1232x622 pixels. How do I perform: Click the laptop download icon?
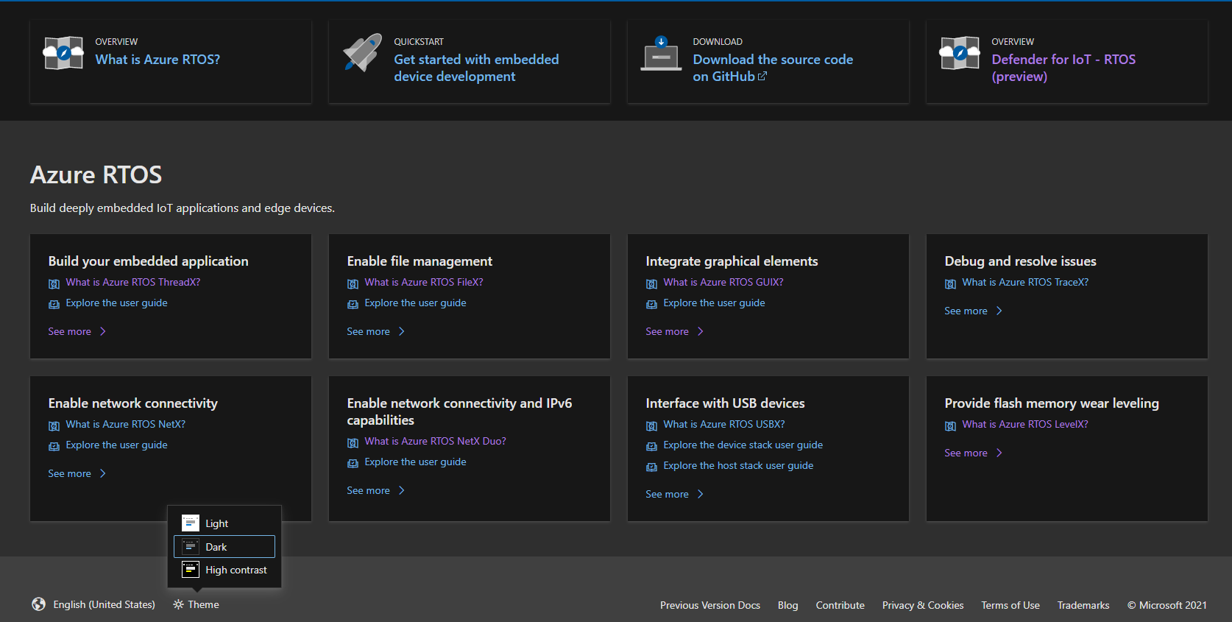(661, 53)
